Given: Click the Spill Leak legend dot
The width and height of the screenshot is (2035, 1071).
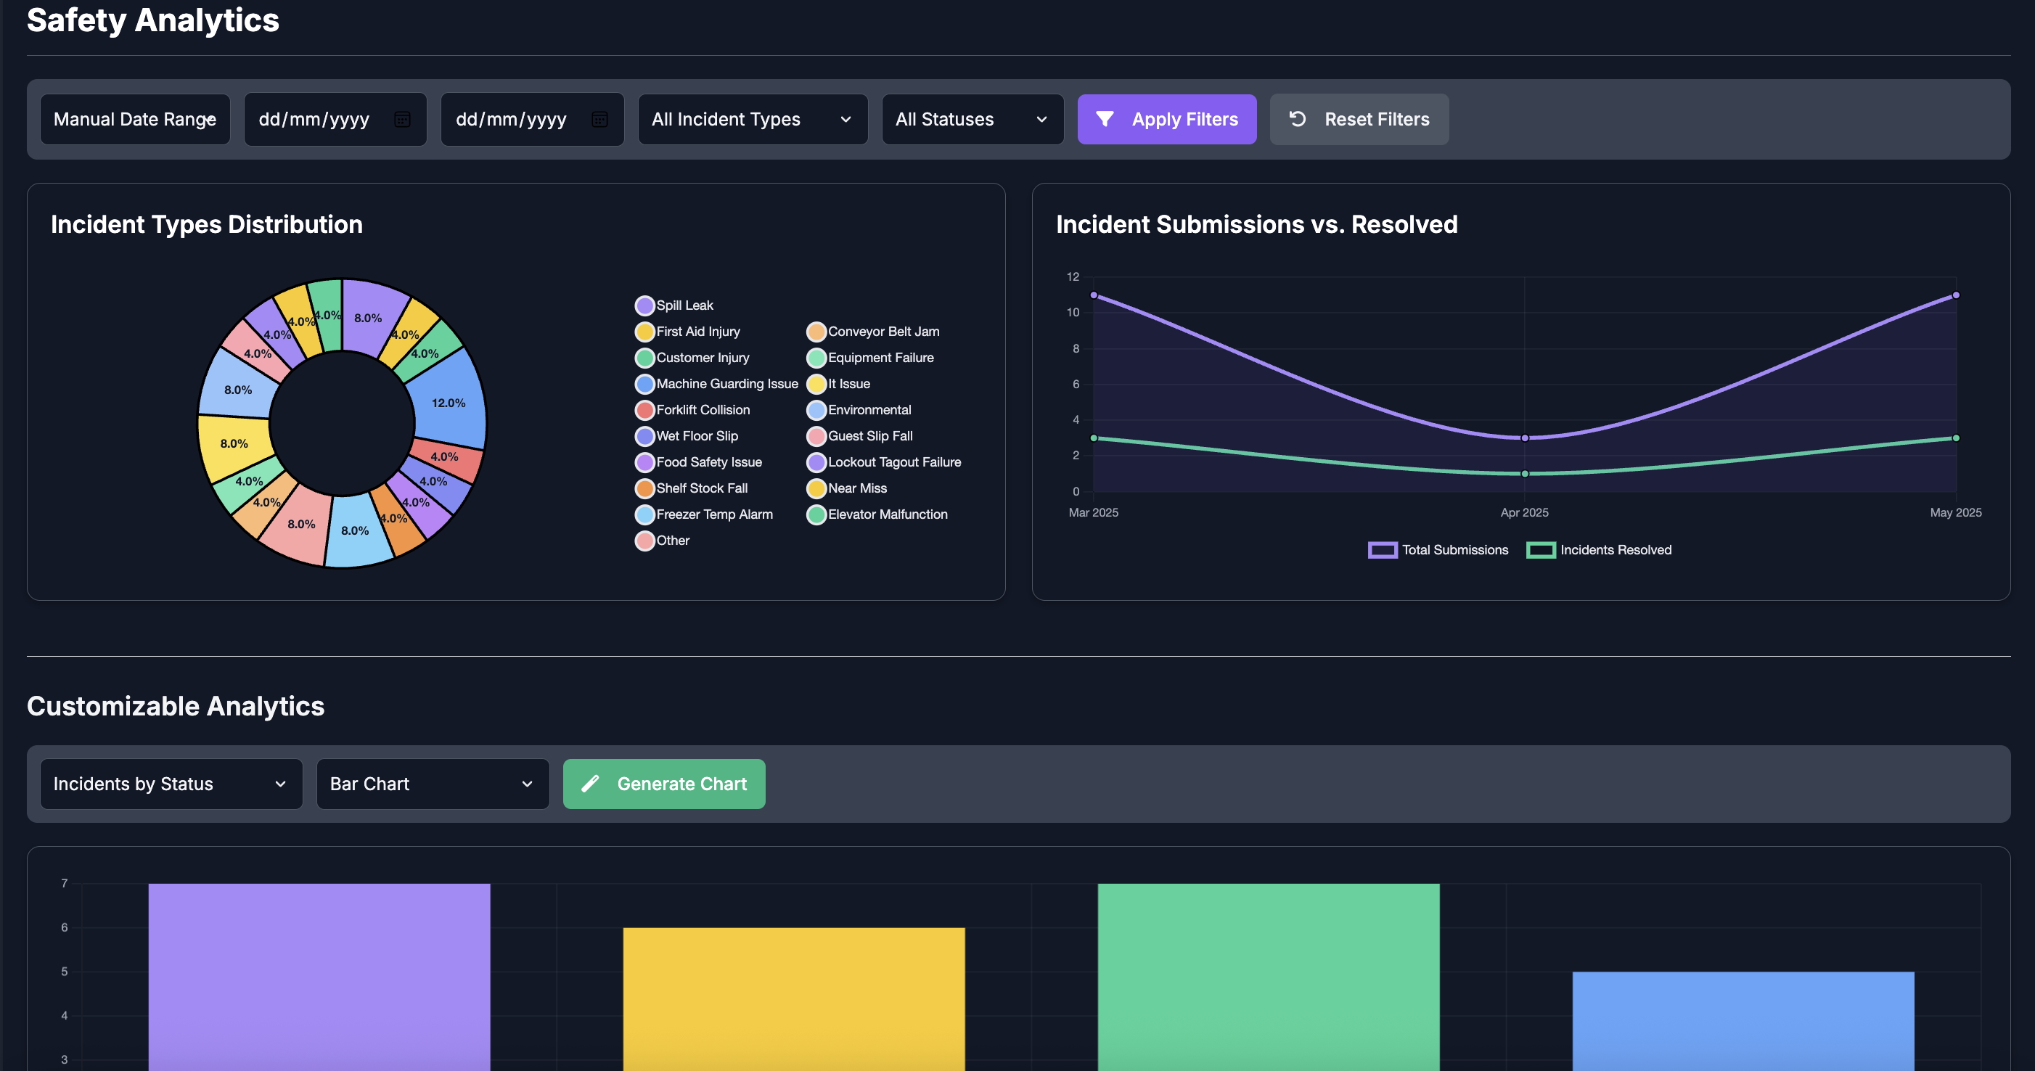Looking at the screenshot, I should pyautogui.click(x=644, y=305).
